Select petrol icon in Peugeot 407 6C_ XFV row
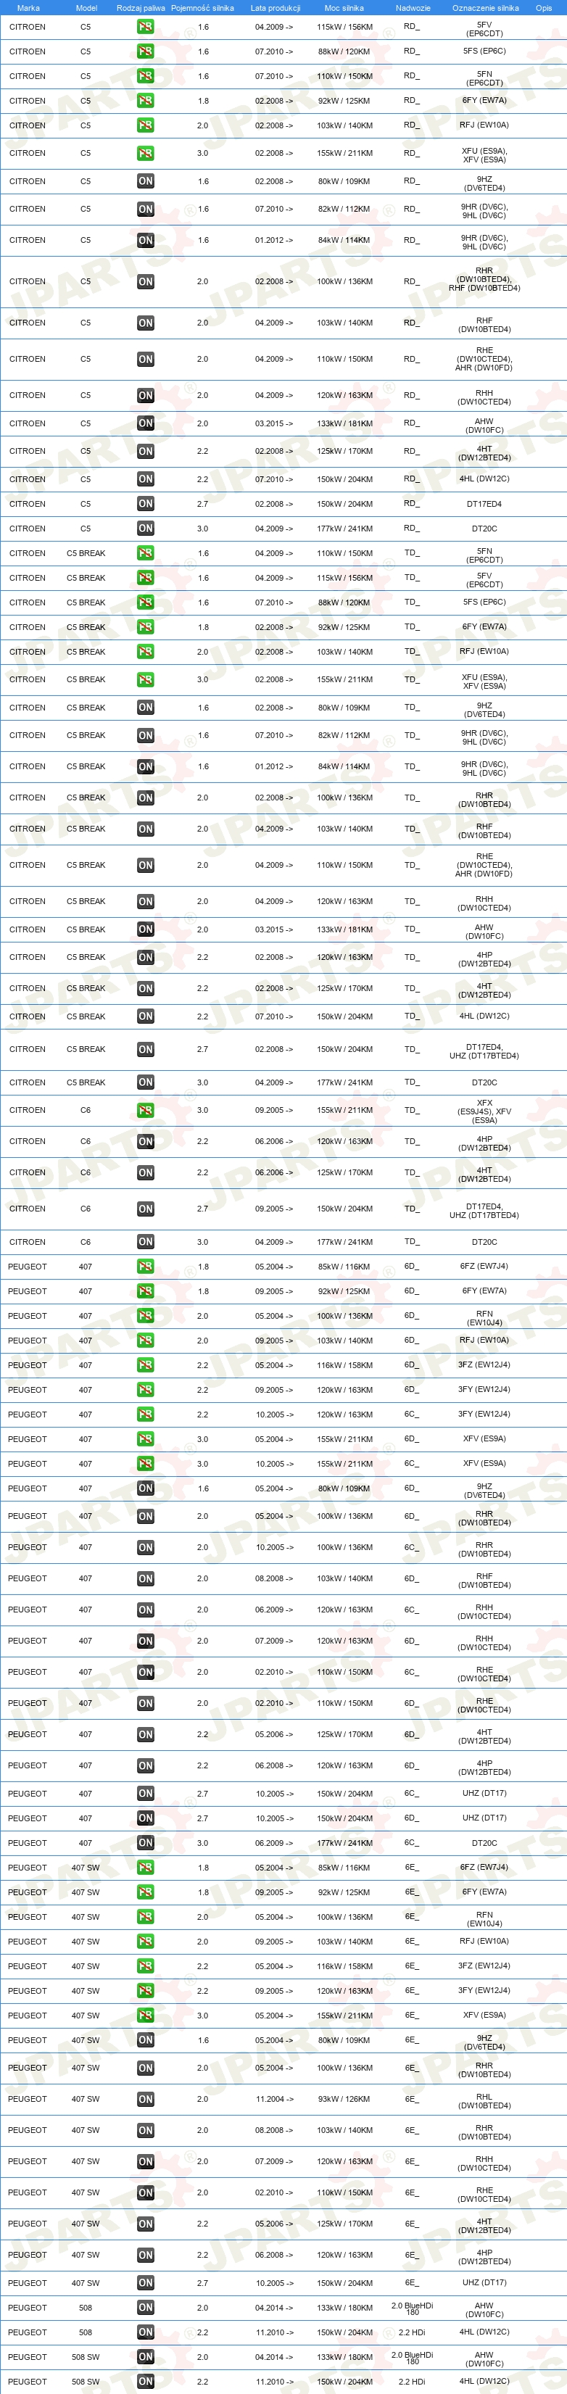Viewport: 567px width, 2394px height. [x=145, y=1464]
